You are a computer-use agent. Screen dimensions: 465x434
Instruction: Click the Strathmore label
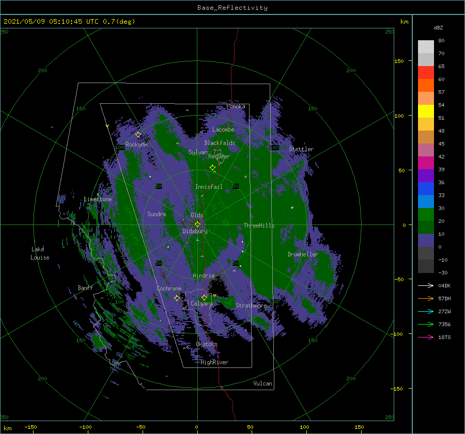pos(251,305)
